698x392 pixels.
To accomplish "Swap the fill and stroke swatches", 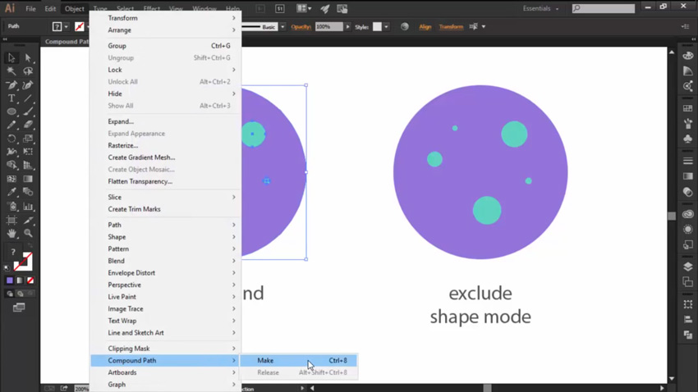I will tap(30, 245).
